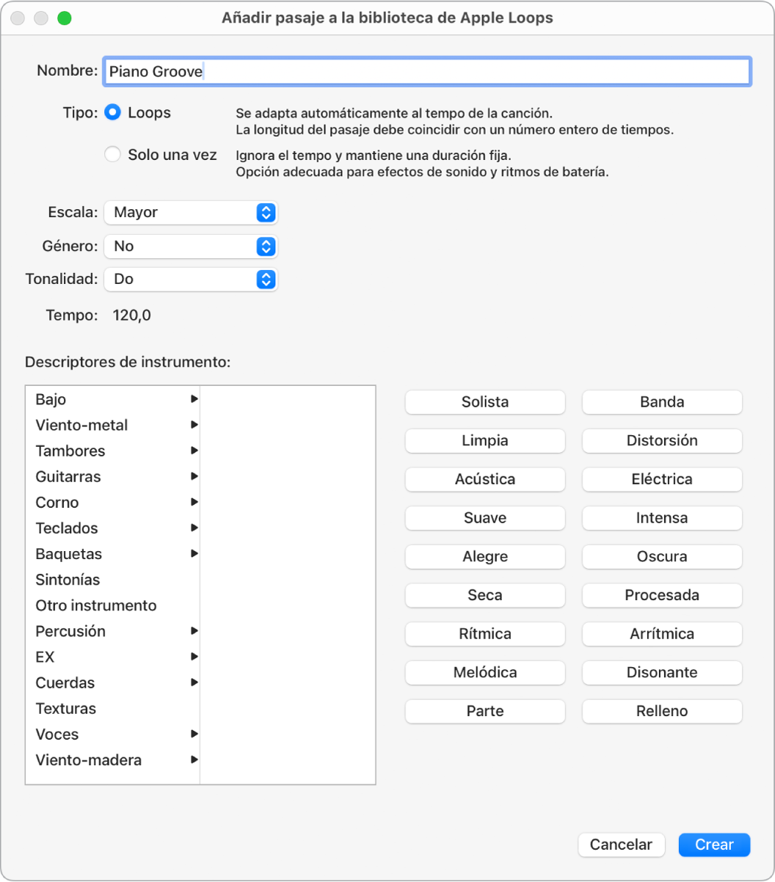Toggle the Procesada descriptor button
The image size is (775, 882).
(662, 595)
